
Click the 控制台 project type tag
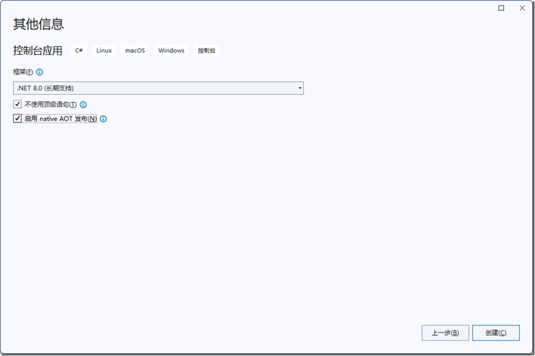206,50
